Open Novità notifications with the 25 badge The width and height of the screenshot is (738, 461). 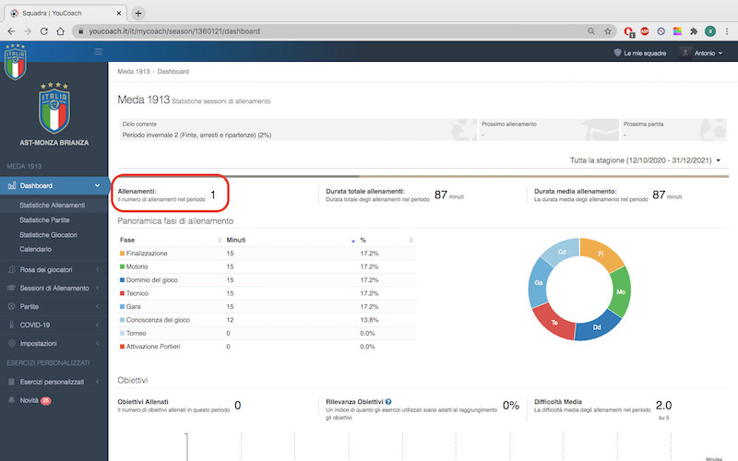coord(30,400)
